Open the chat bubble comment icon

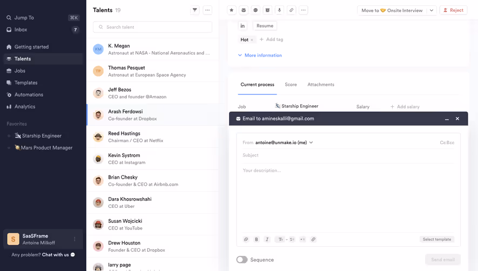tap(255, 10)
